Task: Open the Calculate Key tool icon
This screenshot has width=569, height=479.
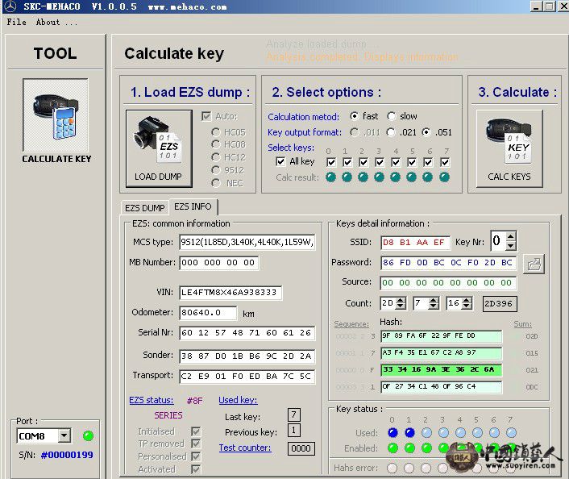Action: [56, 115]
